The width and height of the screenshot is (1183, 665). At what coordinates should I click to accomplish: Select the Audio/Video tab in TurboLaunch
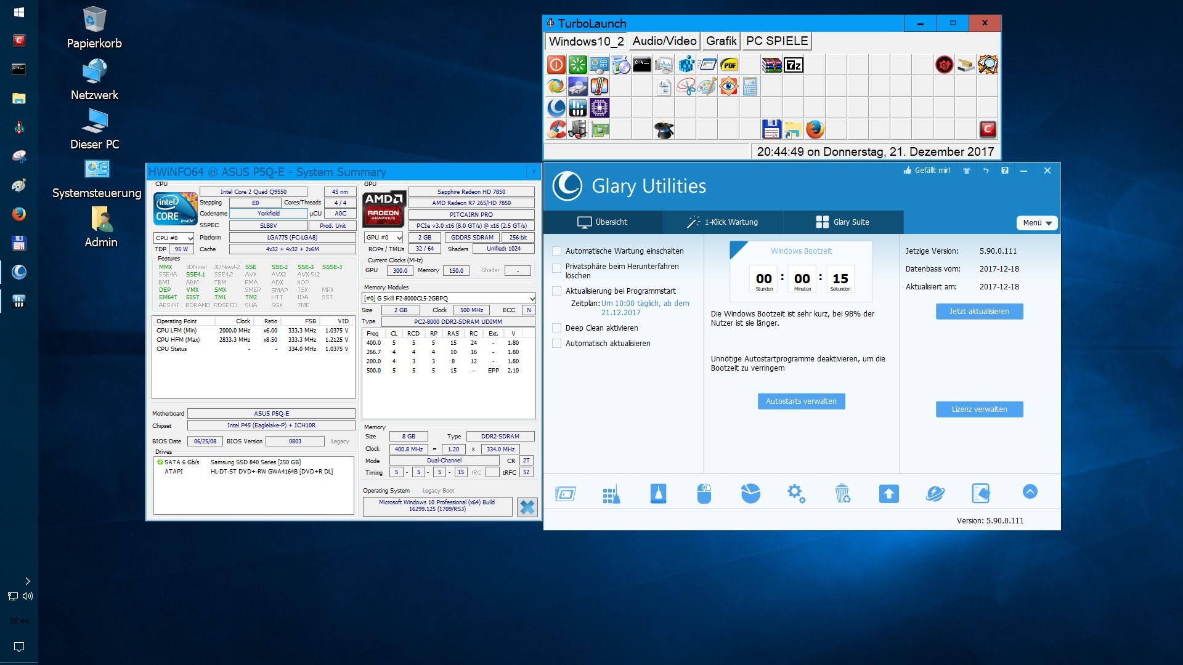pyautogui.click(x=664, y=41)
